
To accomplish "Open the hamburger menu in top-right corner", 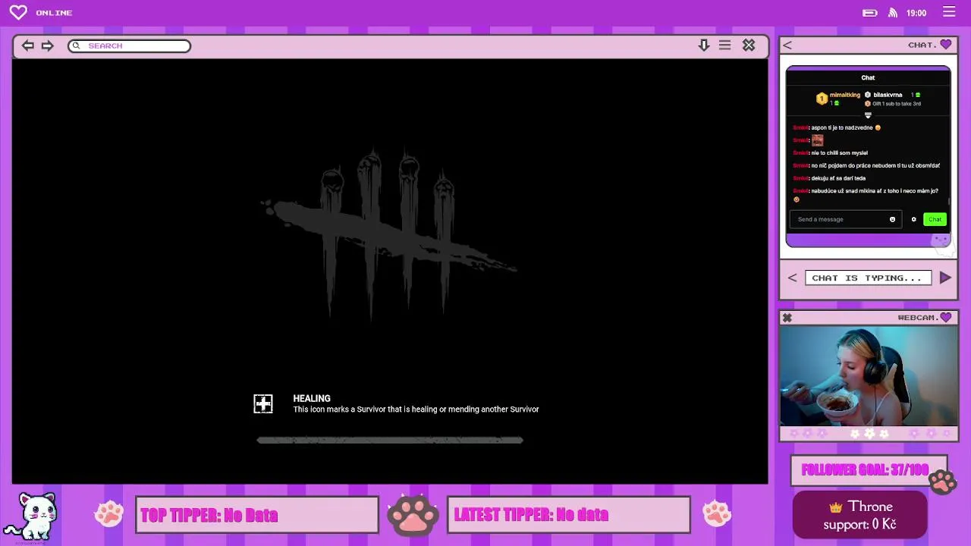I will 949,12.
